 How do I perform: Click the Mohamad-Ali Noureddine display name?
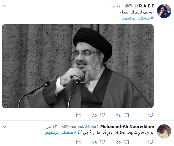pyautogui.click(x=127, y=126)
